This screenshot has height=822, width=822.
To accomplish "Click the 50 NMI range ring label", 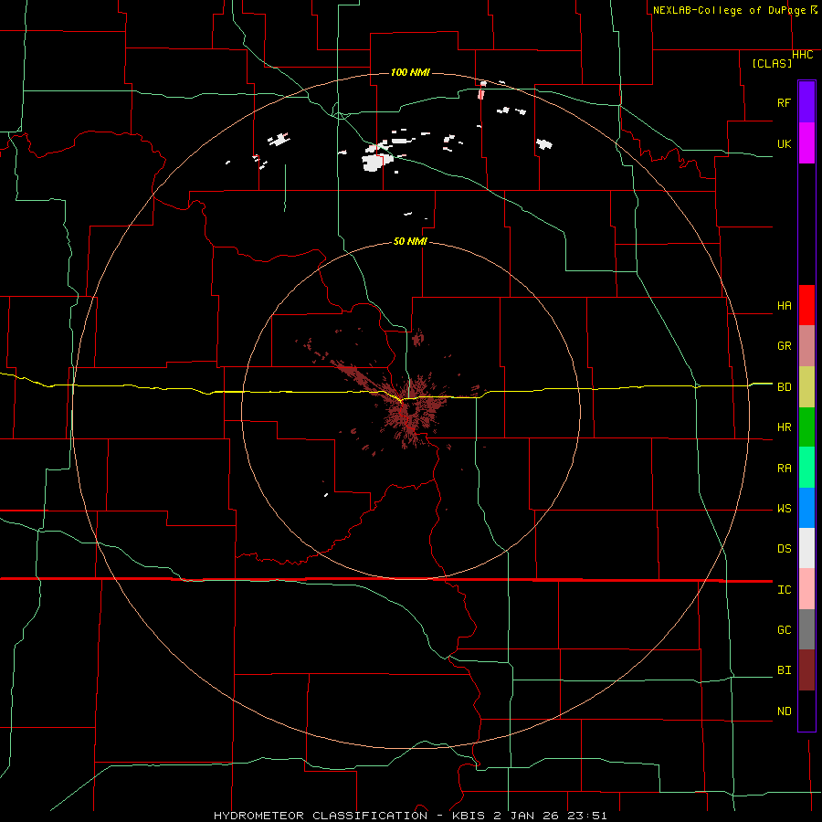I will 410,241.
